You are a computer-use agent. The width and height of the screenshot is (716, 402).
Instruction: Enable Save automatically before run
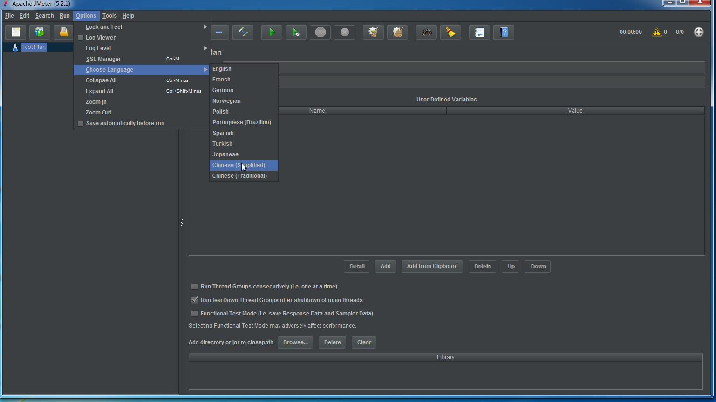[81, 123]
